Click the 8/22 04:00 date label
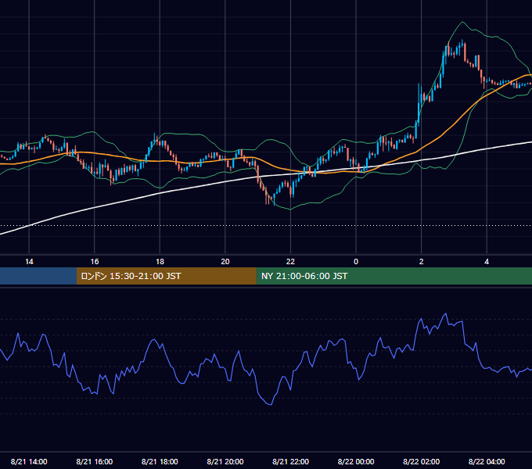This screenshot has width=532, height=469. pyautogui.click(x=487, y=461)
